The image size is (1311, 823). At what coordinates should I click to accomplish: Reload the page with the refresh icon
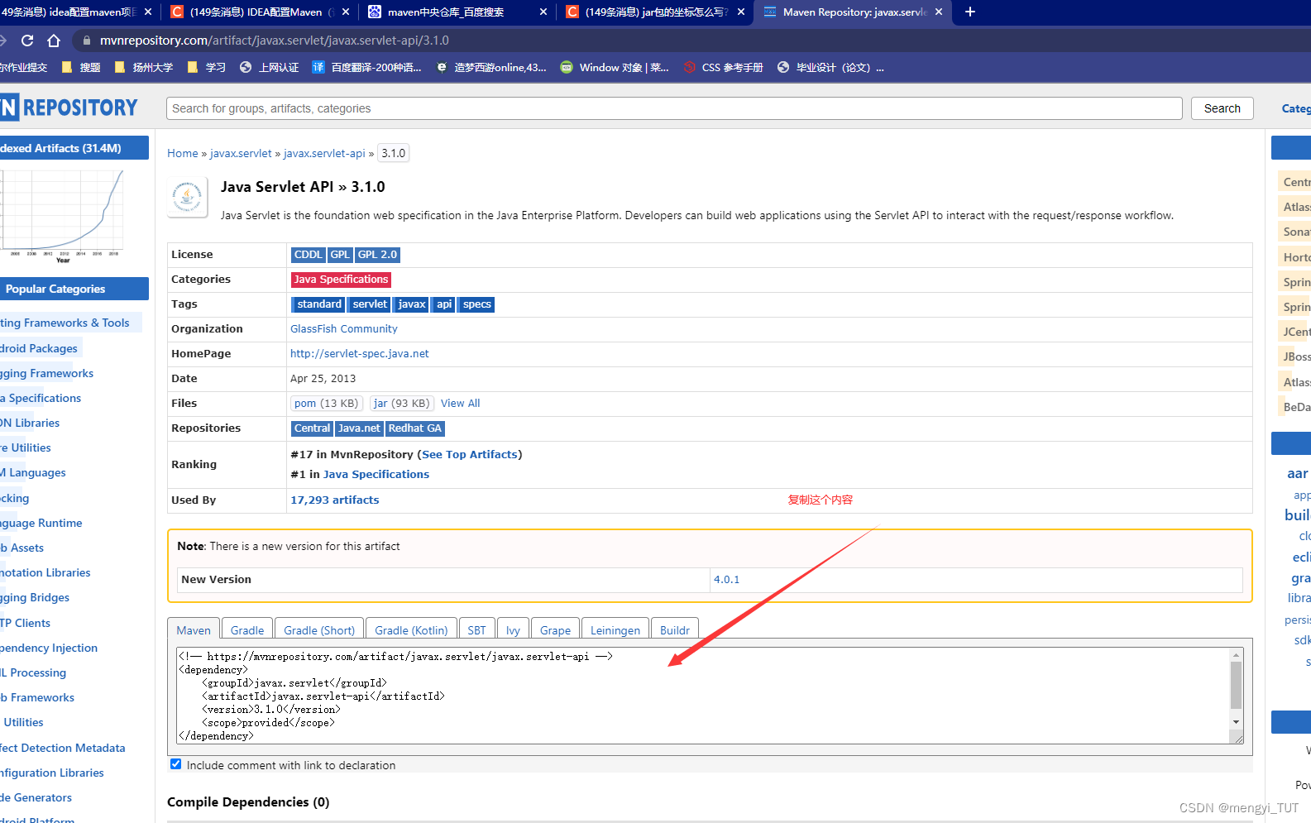pos(27,41)
